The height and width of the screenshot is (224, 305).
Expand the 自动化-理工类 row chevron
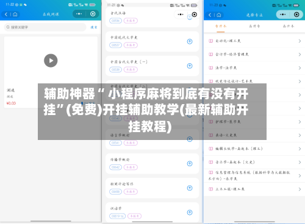[300, 41]
